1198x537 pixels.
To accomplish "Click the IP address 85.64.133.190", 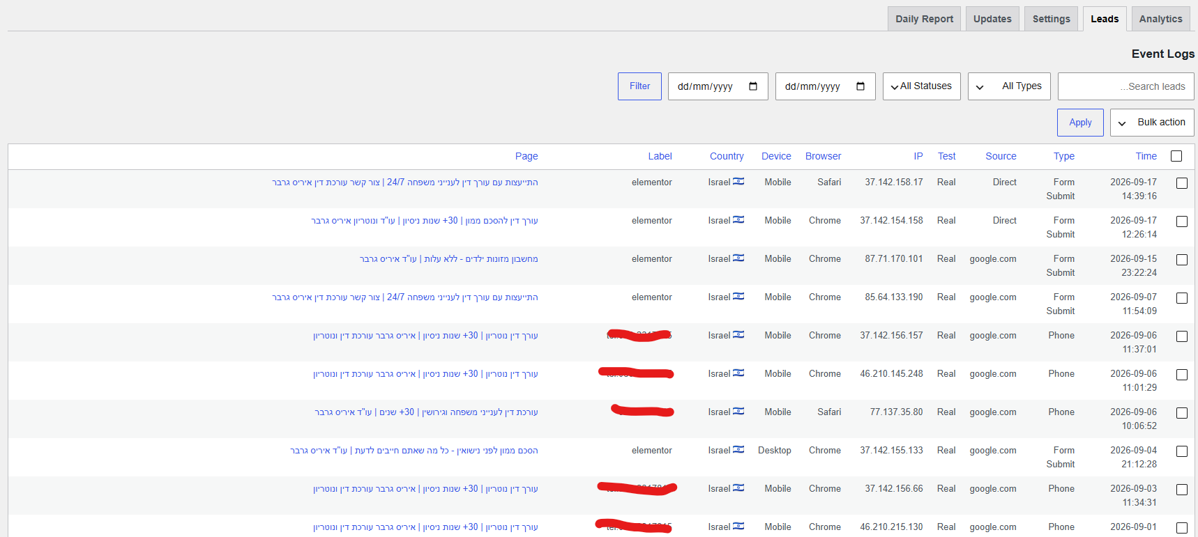I will tap(894, 297).
